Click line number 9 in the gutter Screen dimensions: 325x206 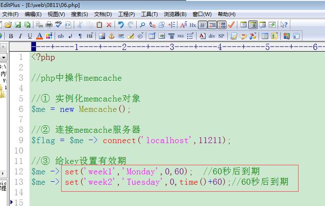(x=21, y=141)
